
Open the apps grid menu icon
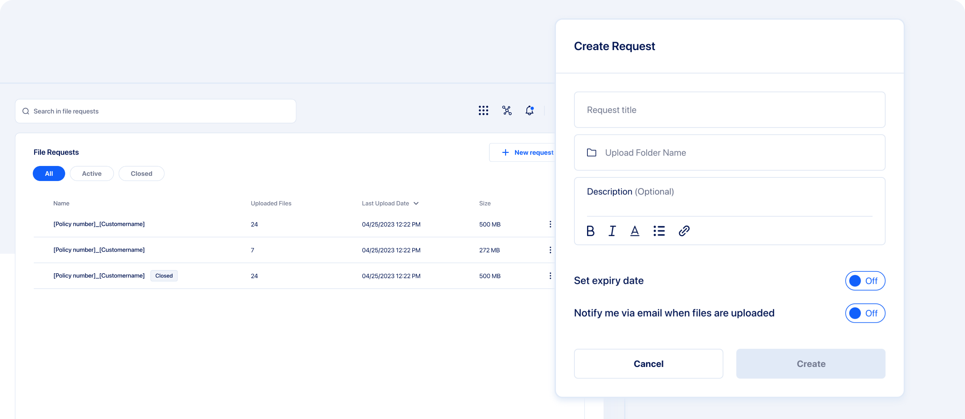[x=483, y=110]
